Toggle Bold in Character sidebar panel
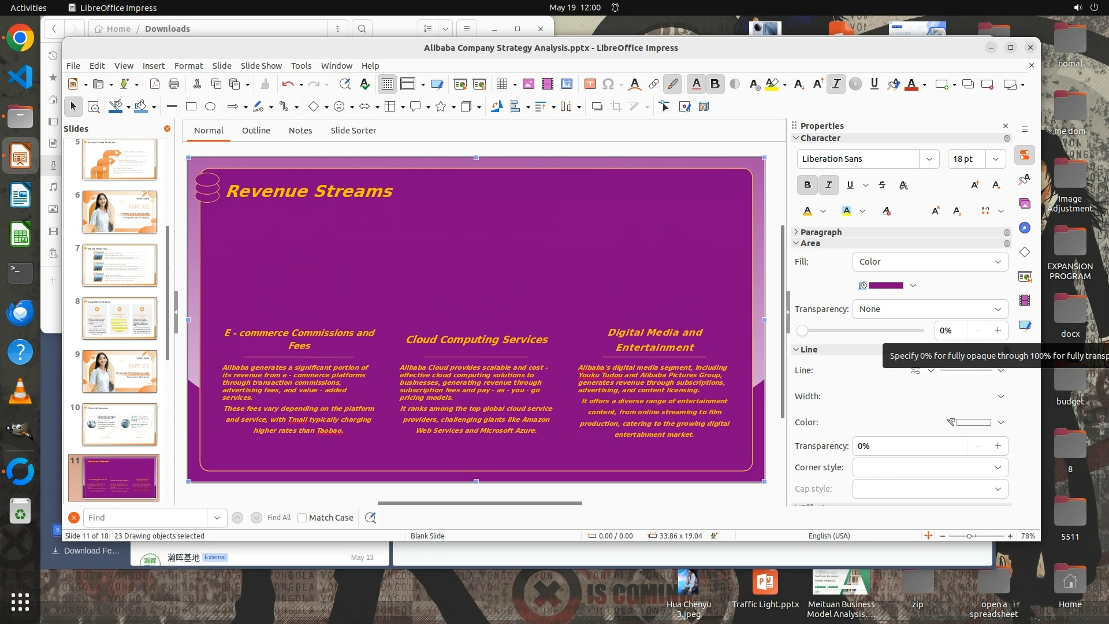This screenshot has width=1109, height=624. (x=807, y=185)
